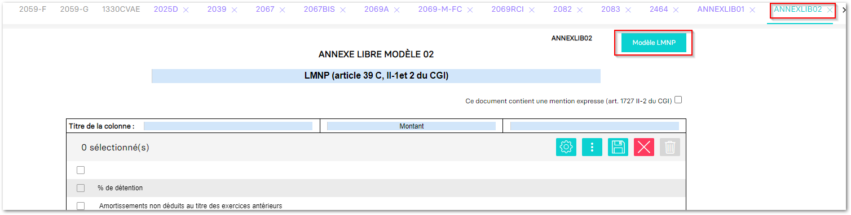Close the 2025D tab
The height and width of the screenshot is (215, 851).
tap(187, 10)
